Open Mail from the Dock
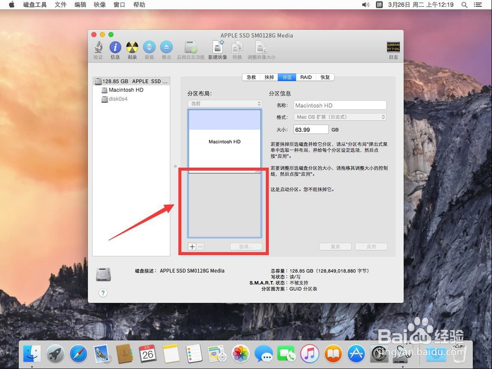Viewport: 492px width, 369px height. [x=101, y=354]
